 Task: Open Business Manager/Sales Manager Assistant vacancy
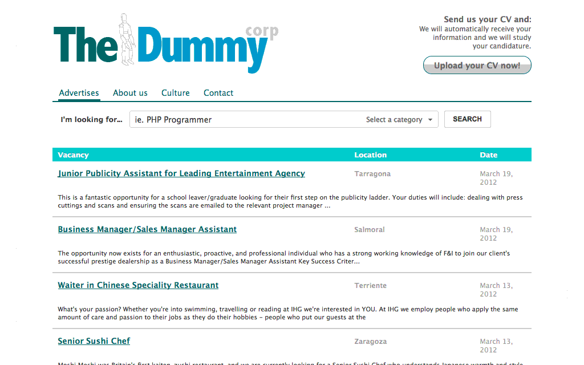coord(147,229)
